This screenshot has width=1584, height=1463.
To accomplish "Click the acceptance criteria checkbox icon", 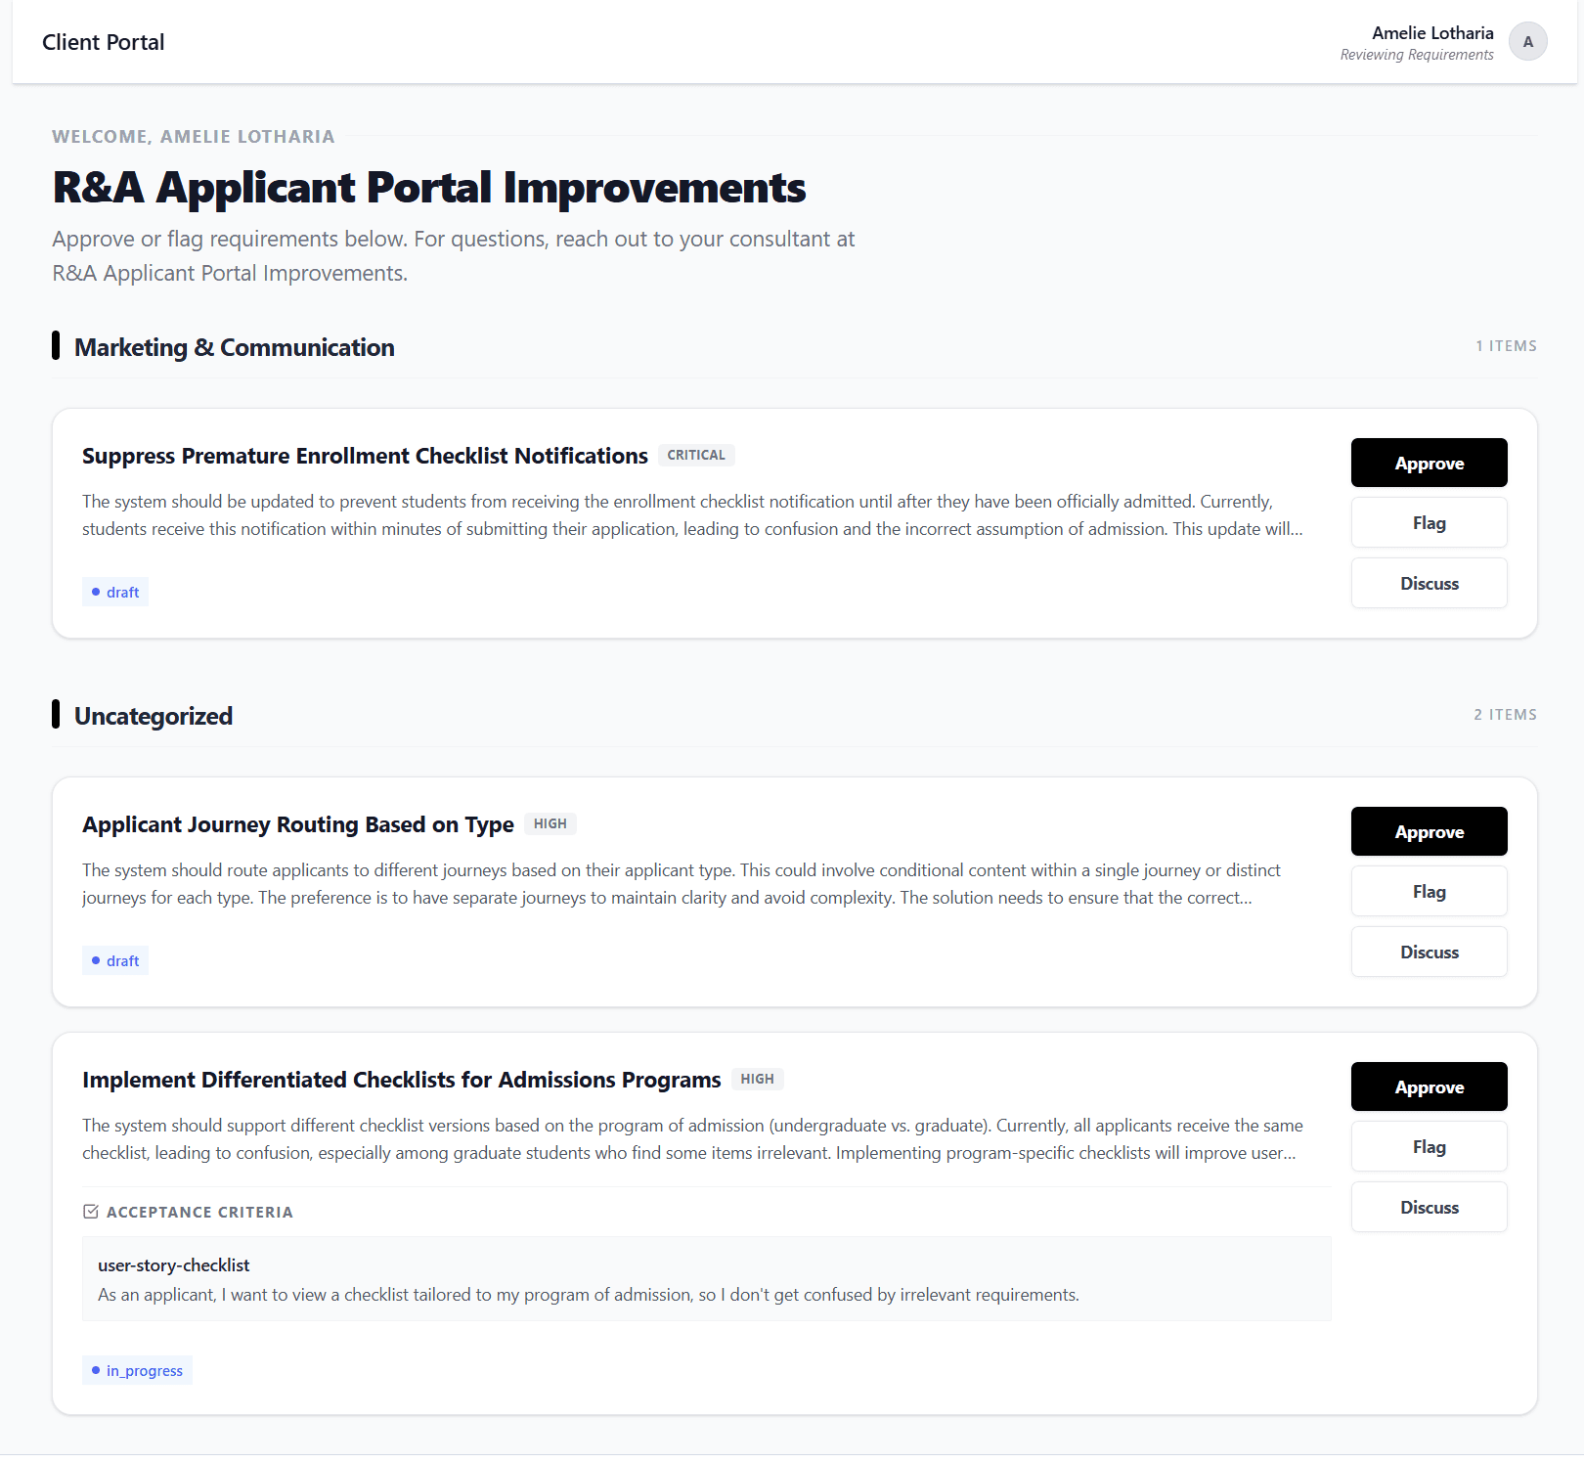I will click(90, 1211).
